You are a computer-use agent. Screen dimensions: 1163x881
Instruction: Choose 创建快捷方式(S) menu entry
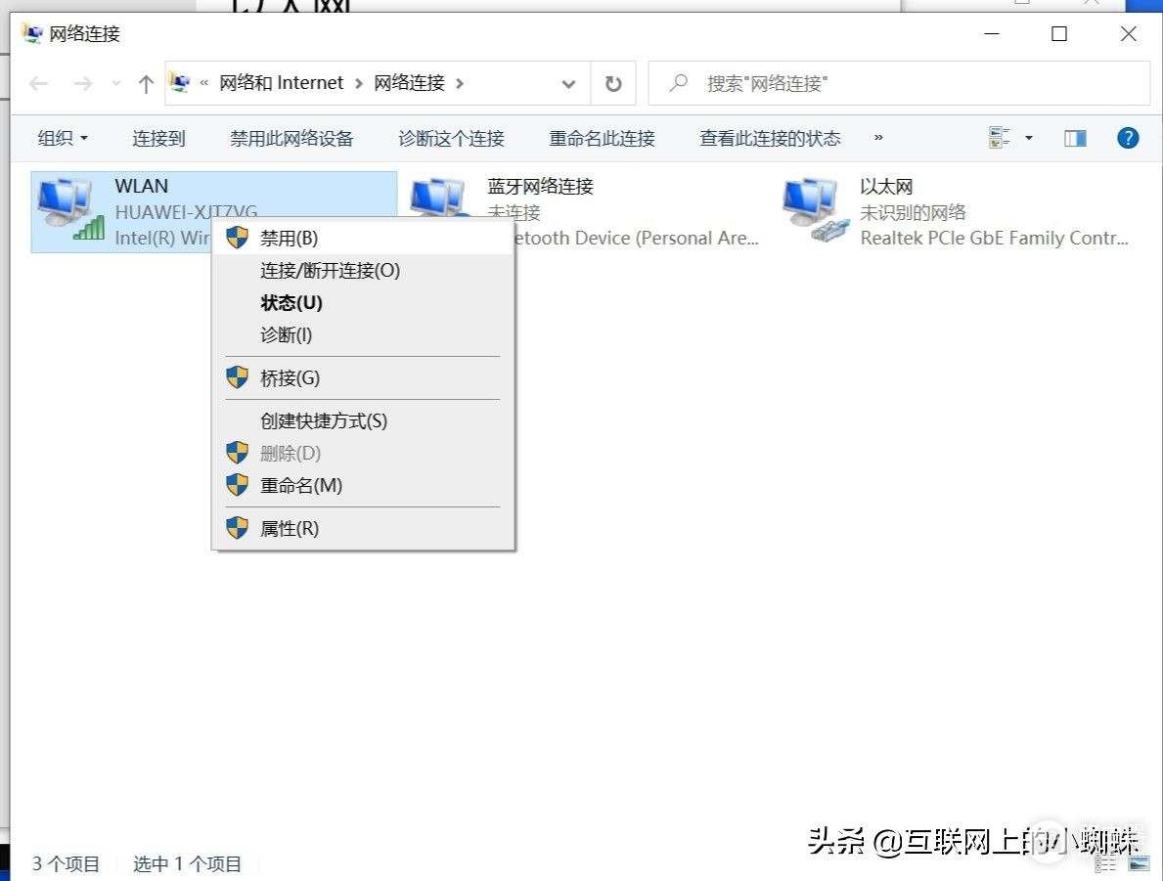(x=363, y=421)
